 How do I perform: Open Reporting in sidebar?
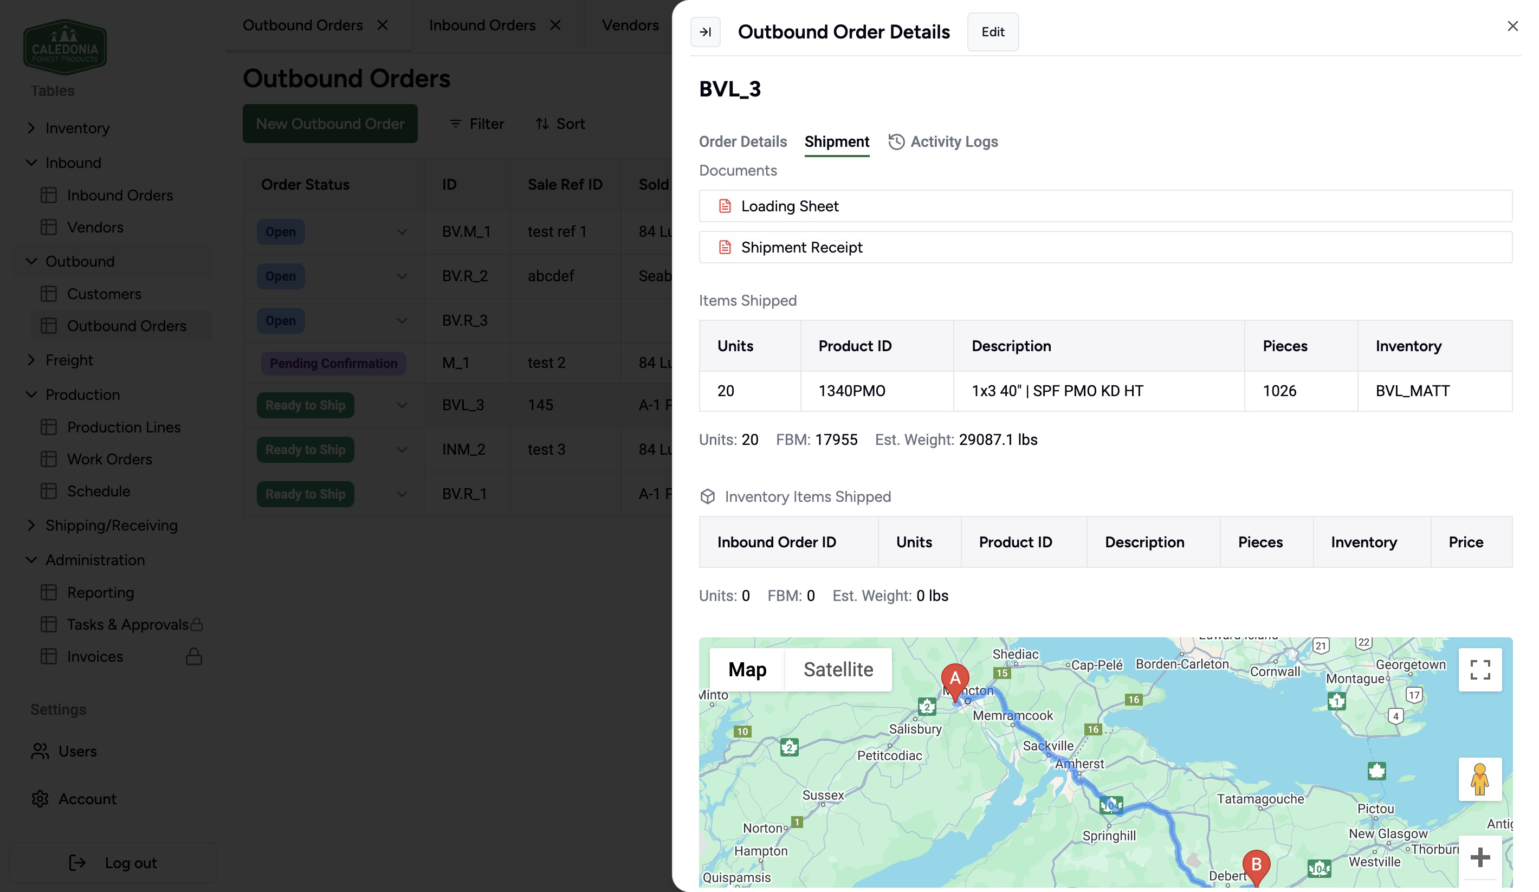tap(100, 592)
